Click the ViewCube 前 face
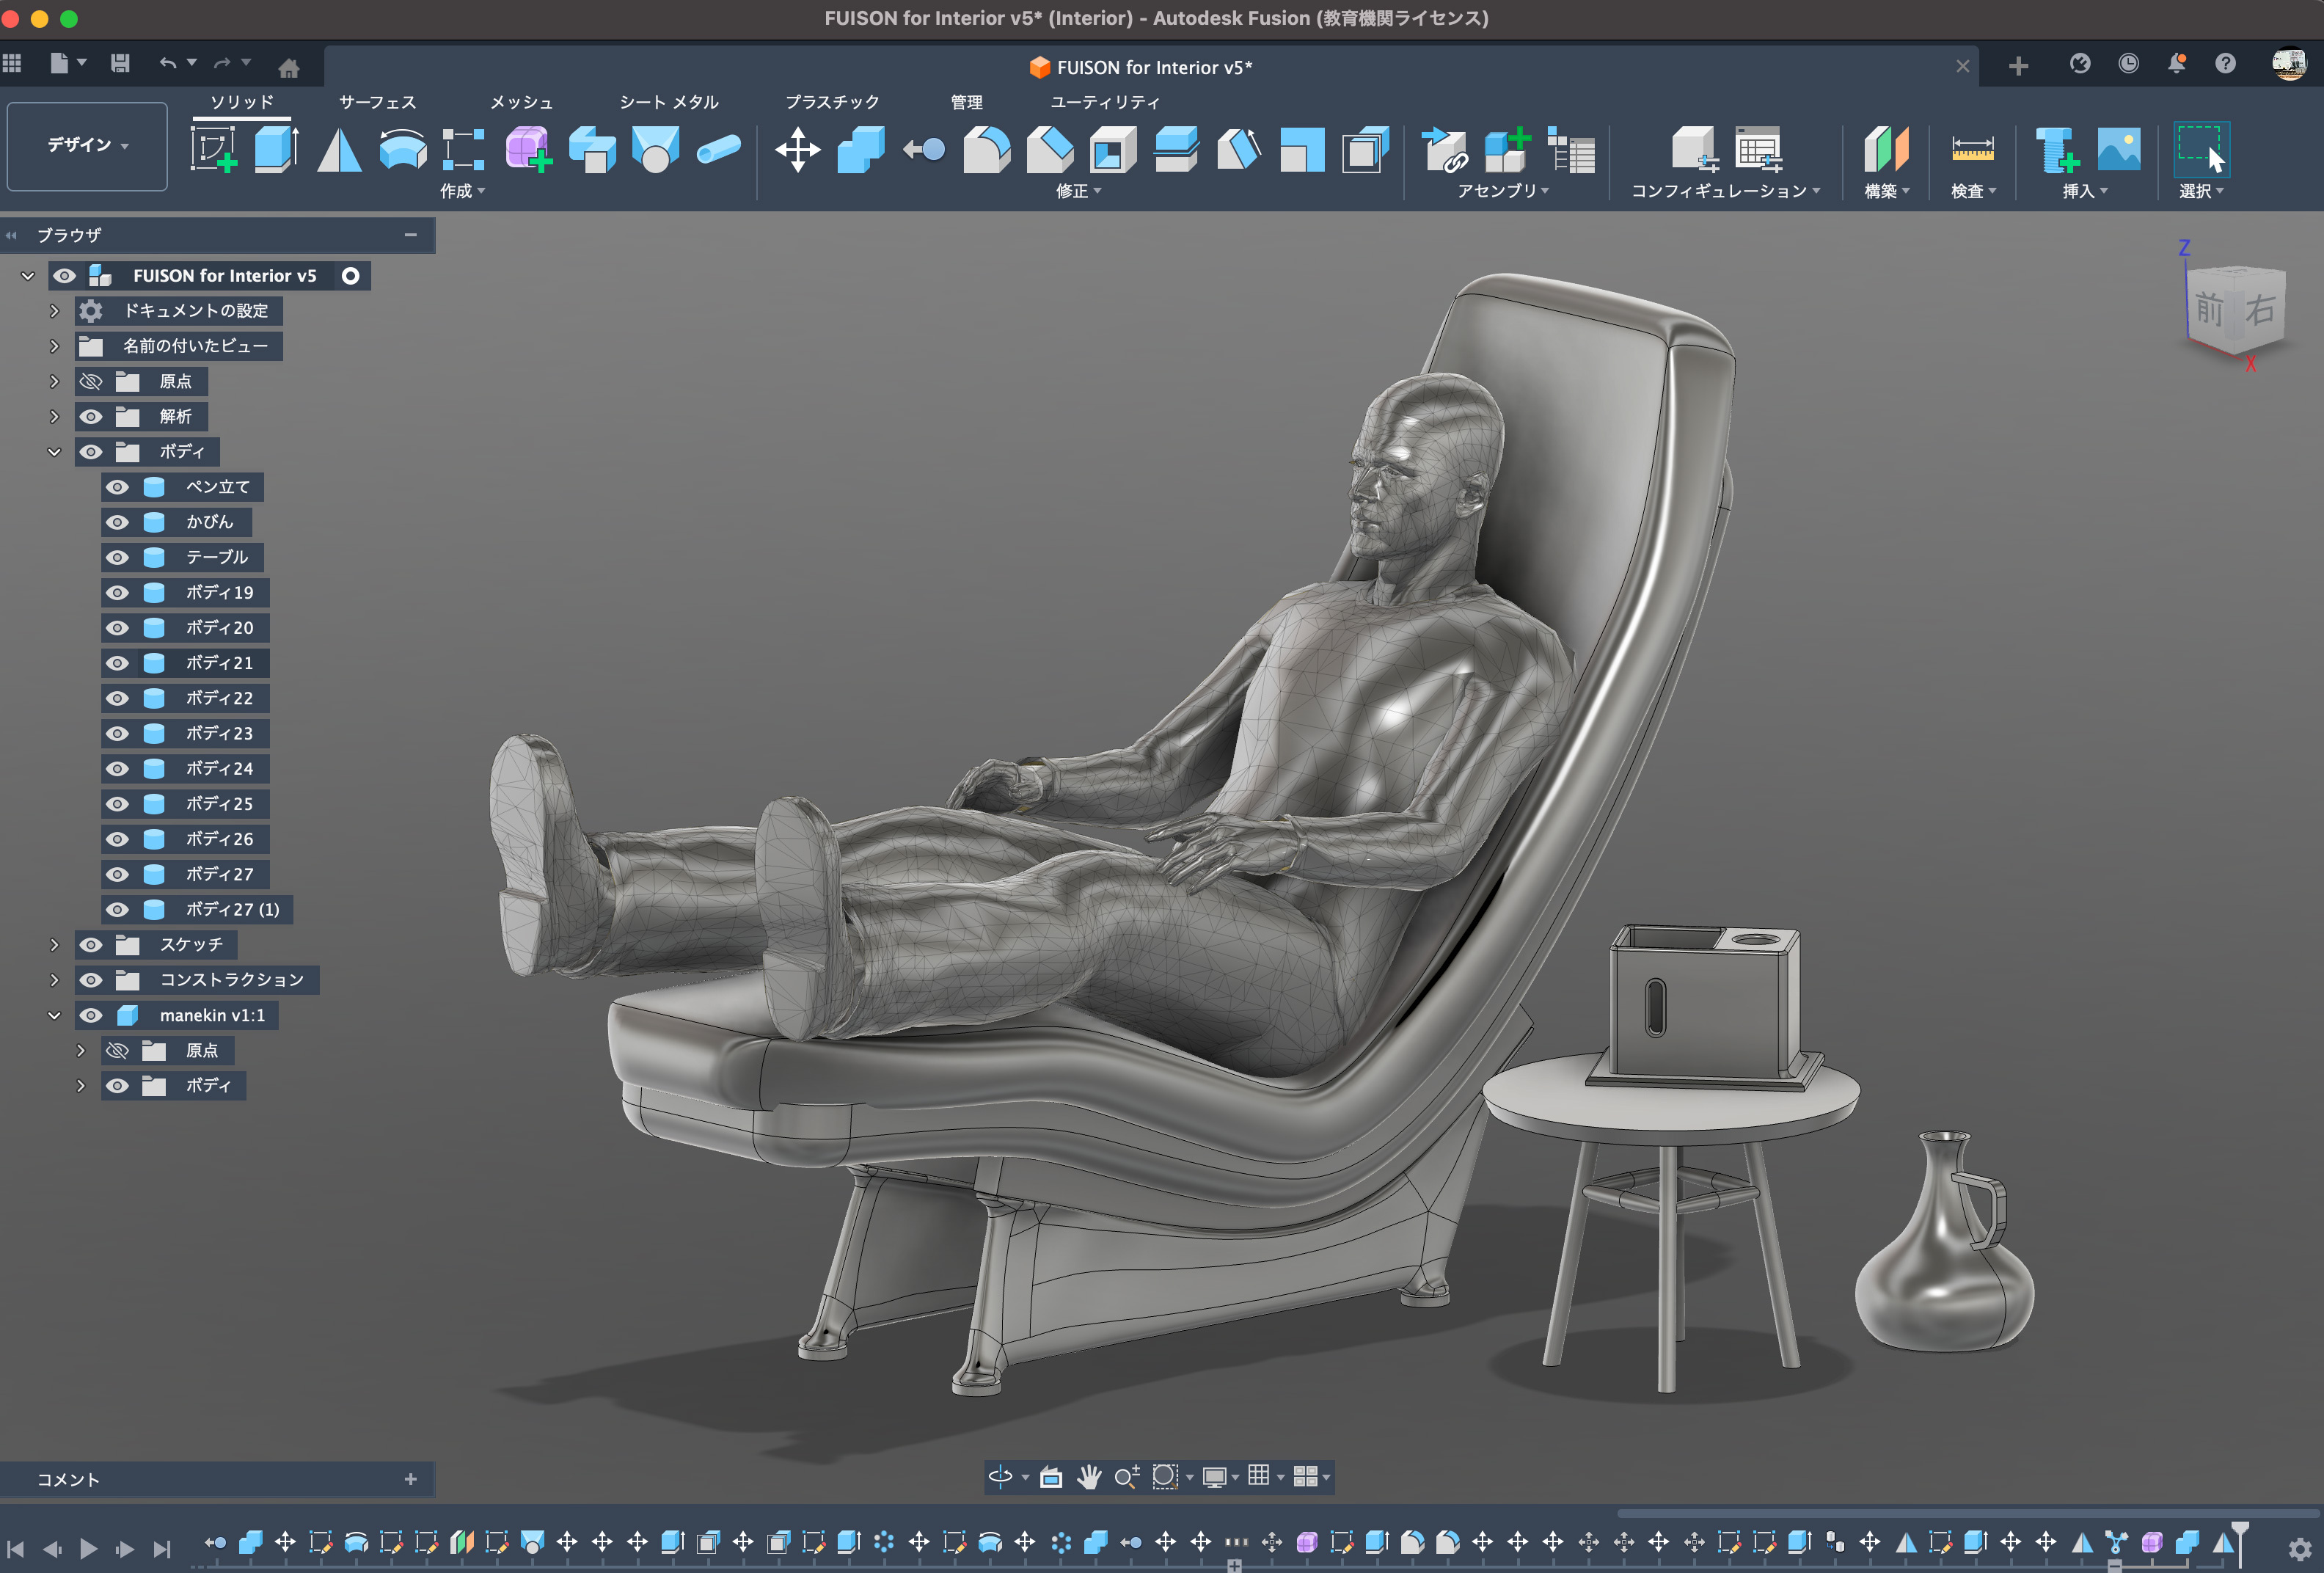 tap(2208, 309)
